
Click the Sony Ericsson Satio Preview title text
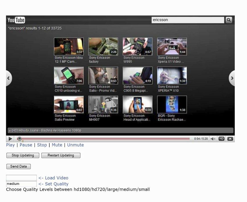(x=65, y=118)
